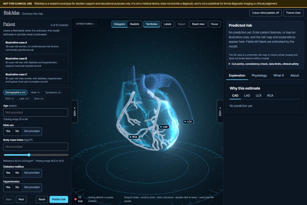Set Hypertension to Not provided

pyautogui.click(x=32, y=187)
